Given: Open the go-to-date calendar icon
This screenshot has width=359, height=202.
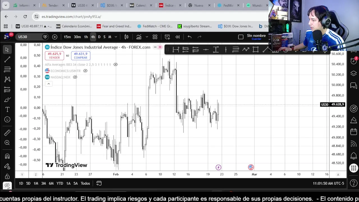Looking at the screenshot, I should point(99,183).
